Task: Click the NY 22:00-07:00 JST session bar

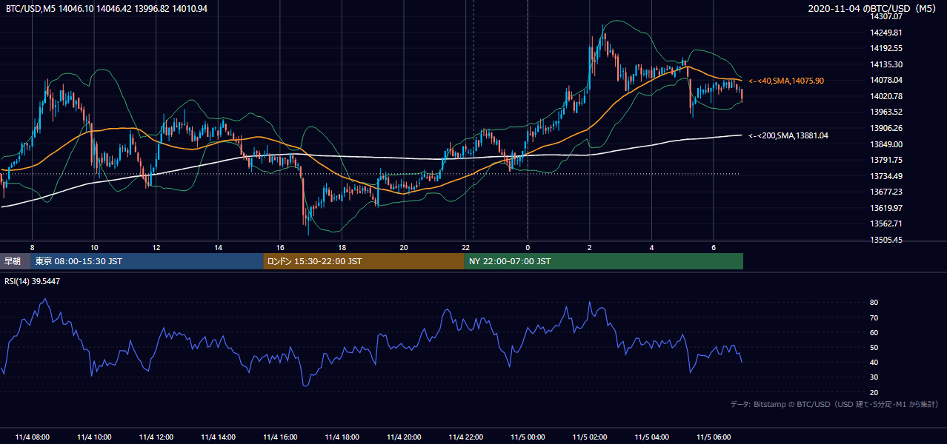Action: coord(604,261)
